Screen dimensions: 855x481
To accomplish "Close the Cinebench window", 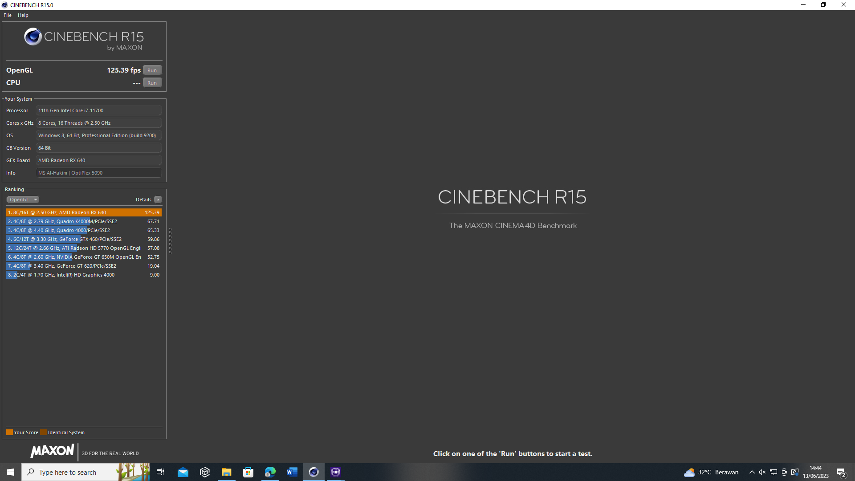I will [x=844, y=5].
